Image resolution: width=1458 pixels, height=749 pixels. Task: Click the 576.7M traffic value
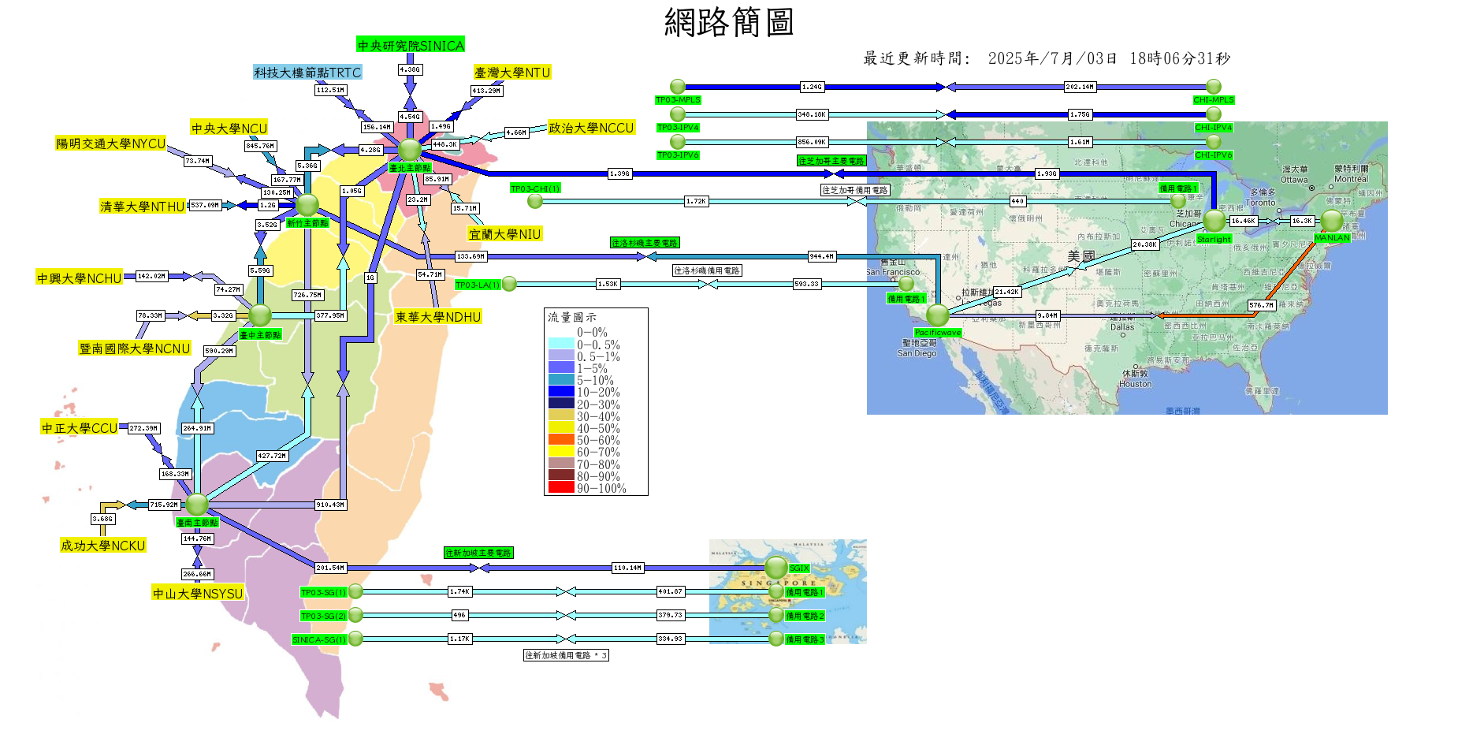point(1261,305)
